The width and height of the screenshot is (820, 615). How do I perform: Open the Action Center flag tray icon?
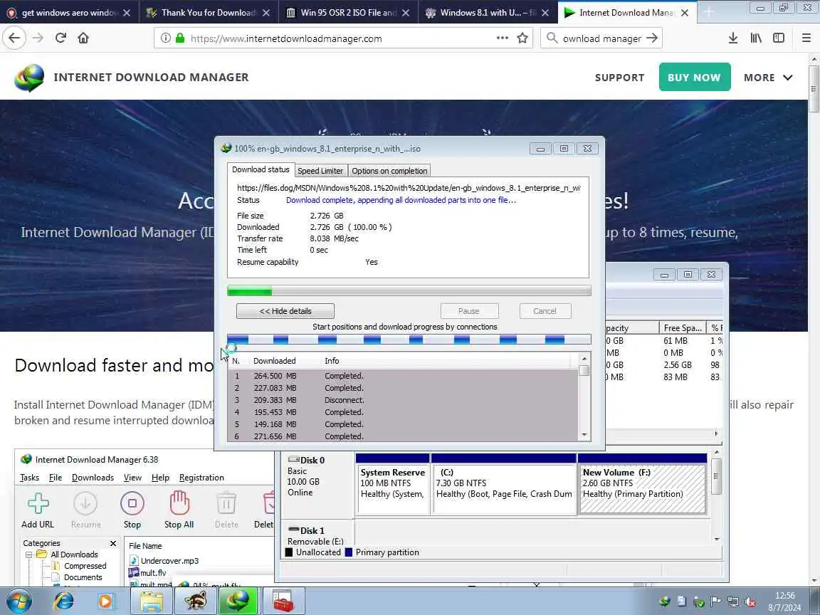(x=715, y=601)
